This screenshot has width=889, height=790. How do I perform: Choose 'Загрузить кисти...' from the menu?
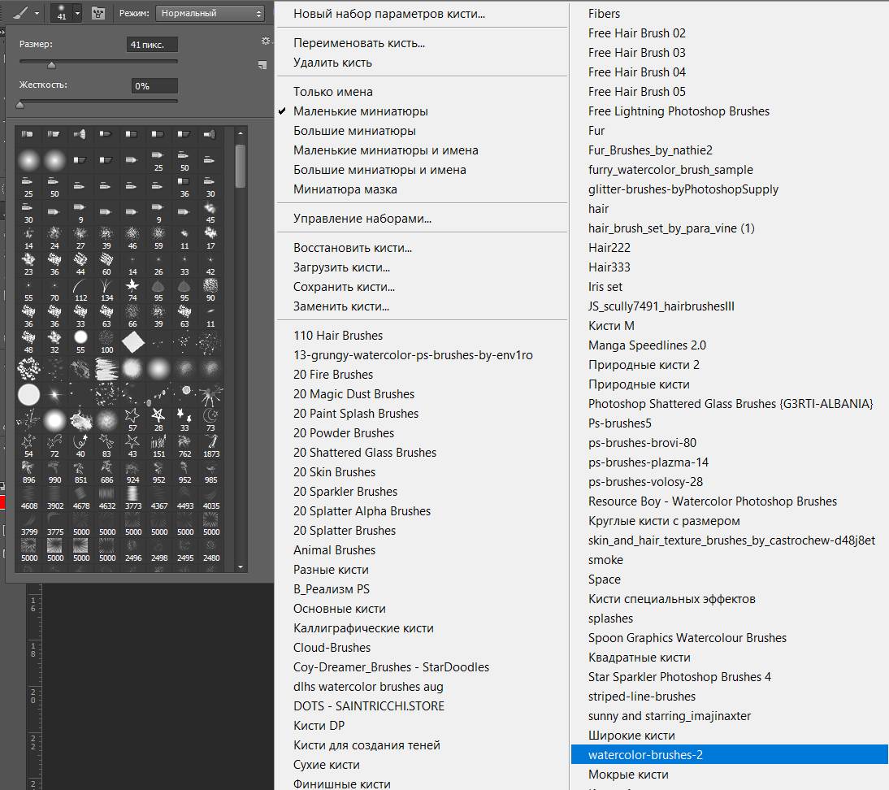click(x=341, y=267)
